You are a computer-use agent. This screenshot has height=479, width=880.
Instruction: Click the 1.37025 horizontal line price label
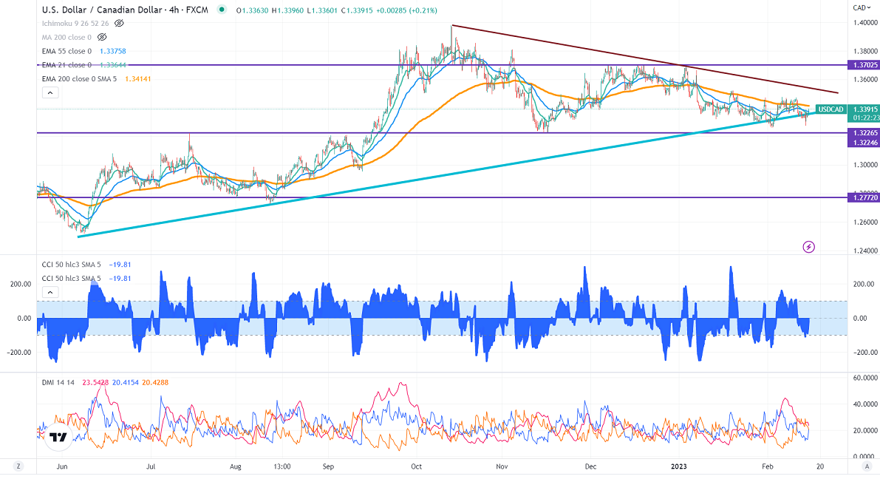point(863,65)
